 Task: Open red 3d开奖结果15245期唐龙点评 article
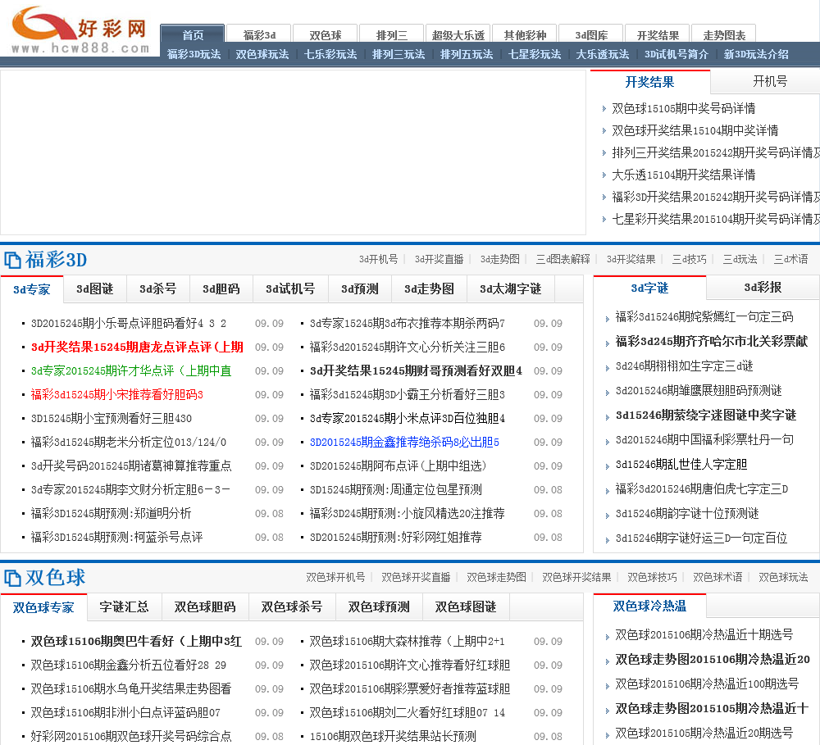point(137,348)
